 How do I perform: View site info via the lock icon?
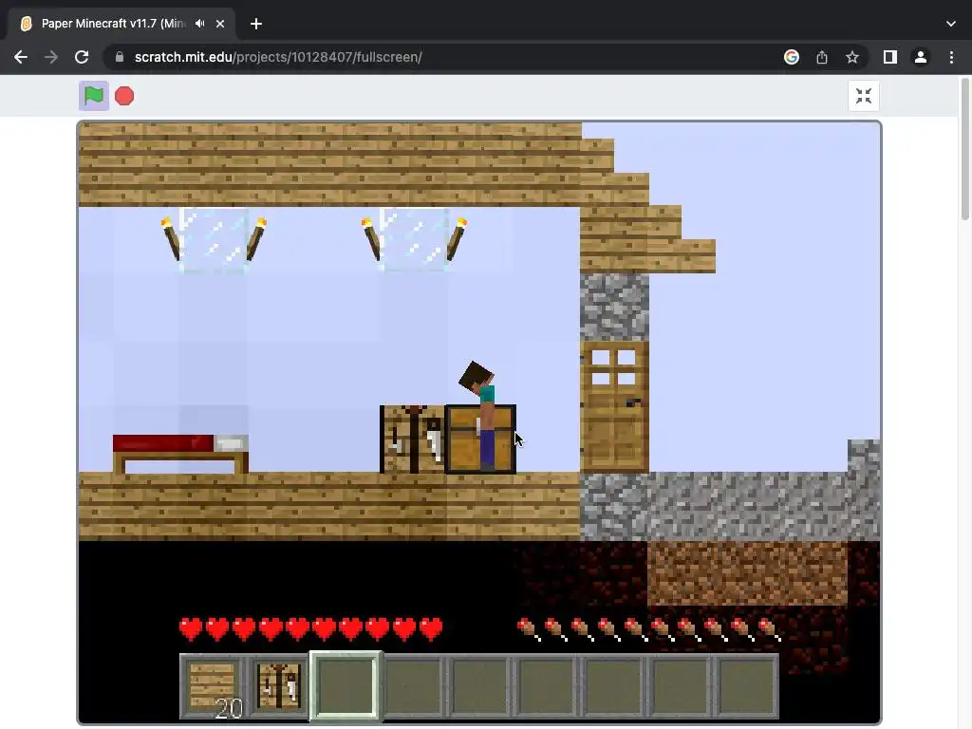coord(120,57)
